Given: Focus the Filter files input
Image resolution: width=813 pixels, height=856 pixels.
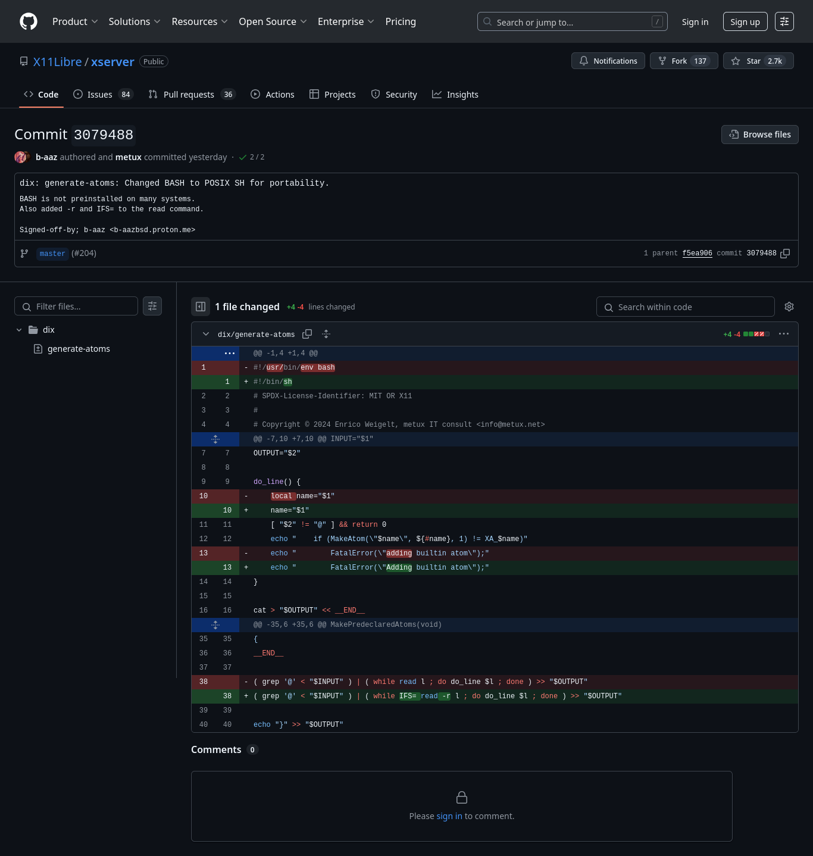Looking at the screenshot, I should click(76, 306).
